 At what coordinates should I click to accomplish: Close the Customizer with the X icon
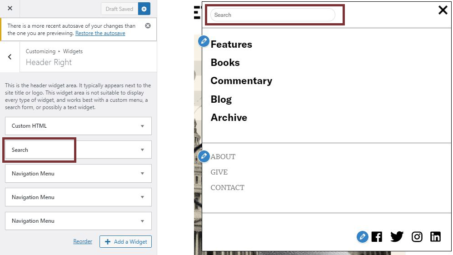tap(10, 9)
